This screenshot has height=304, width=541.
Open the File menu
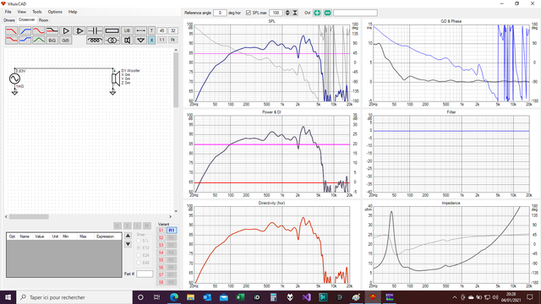pyautogui.click(x=8, y=12)
